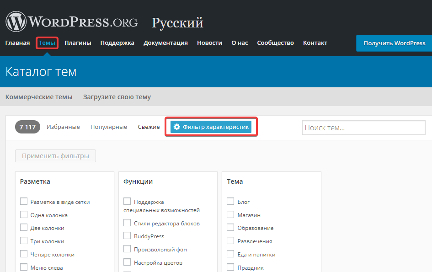Click the Получить WordPress button
Screen dimensions: 432x272
pyautogui.click(x=394, y=43)
